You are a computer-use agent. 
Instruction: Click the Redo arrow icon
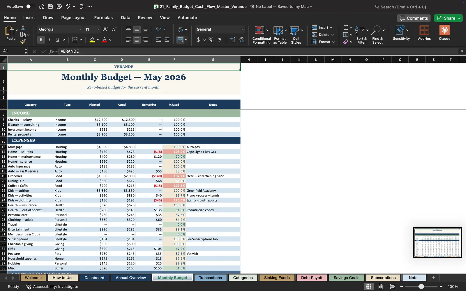(81, 6)
